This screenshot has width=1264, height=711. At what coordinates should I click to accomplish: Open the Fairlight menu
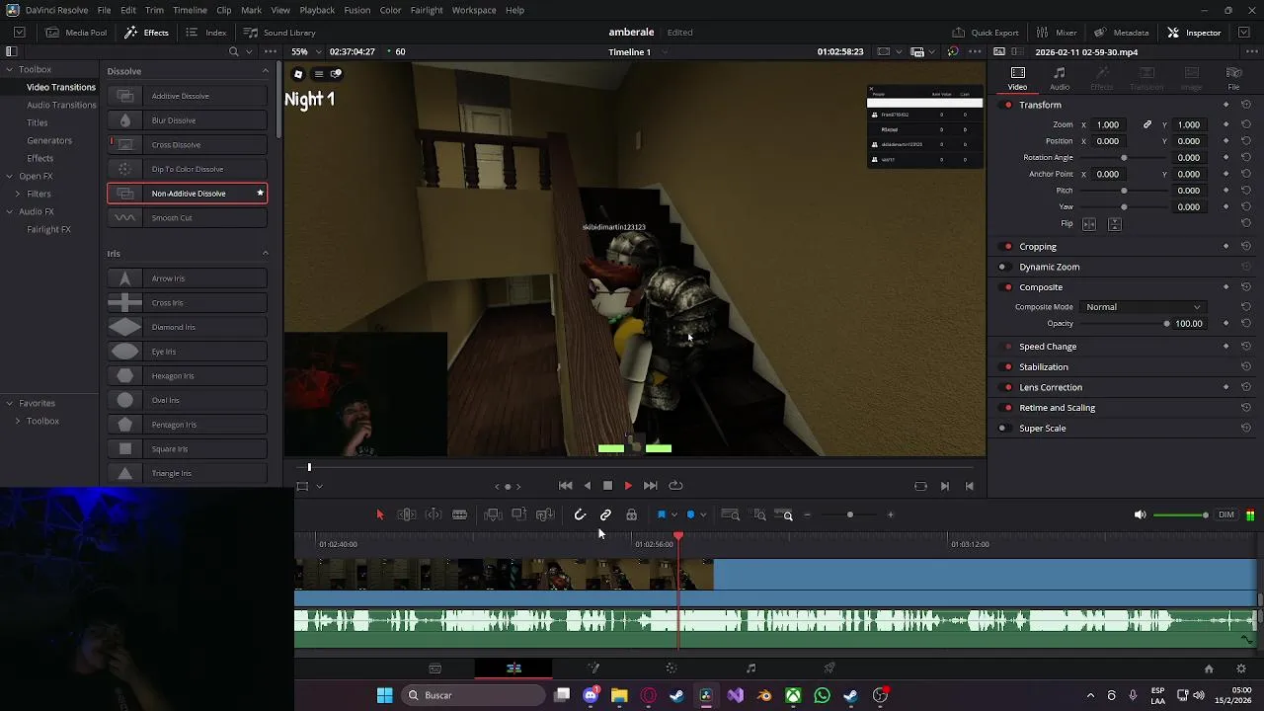click(x=427, y=10)
